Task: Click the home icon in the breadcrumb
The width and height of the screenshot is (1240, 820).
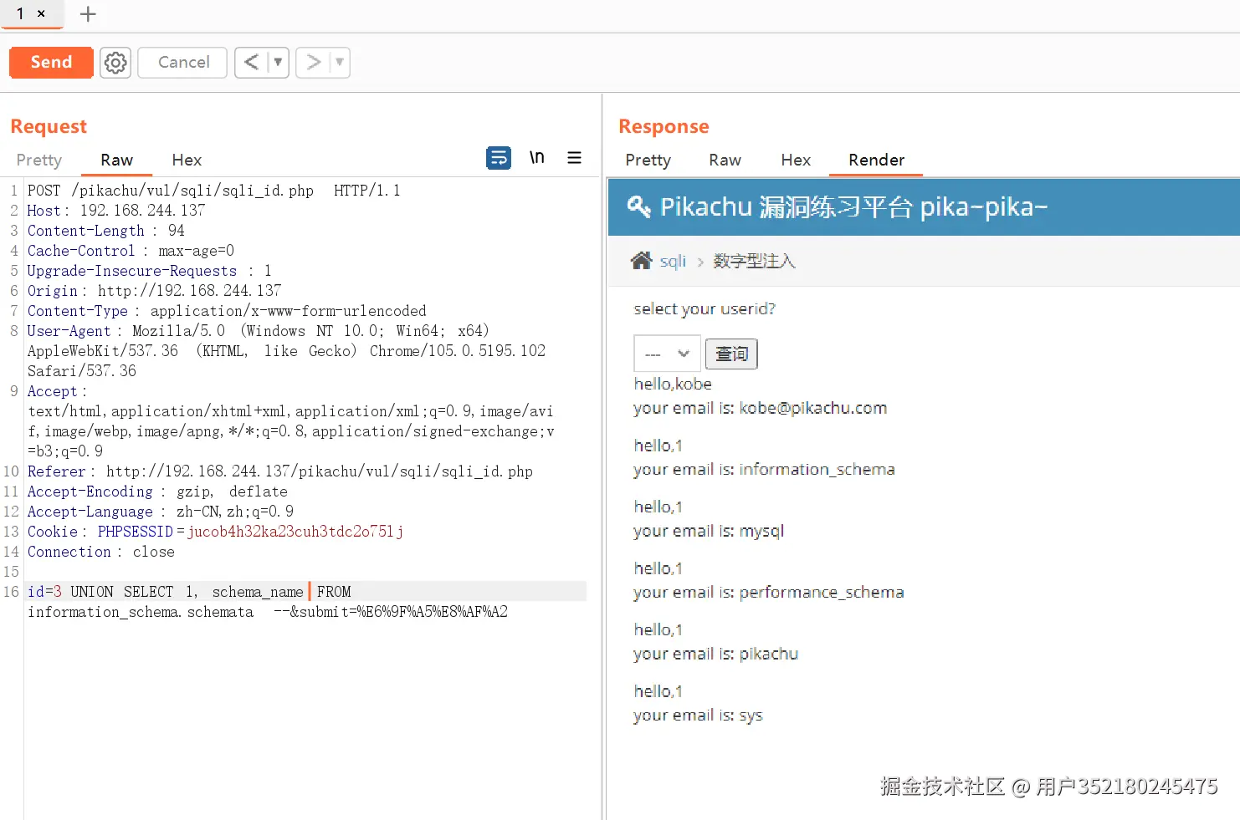Action: pos(642,261)
